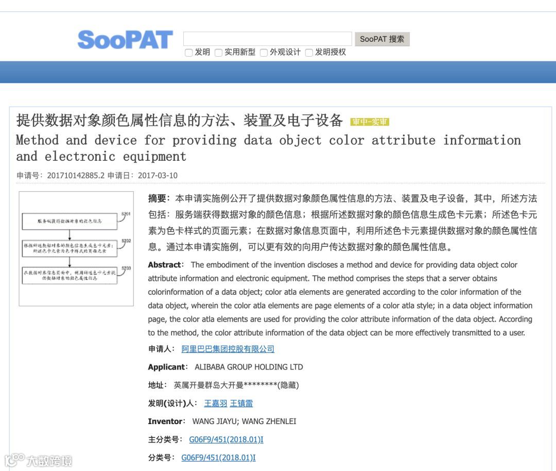This screenshot has width=556, height=471.
Task: Click the SooPAT logo
Action: 125,39
